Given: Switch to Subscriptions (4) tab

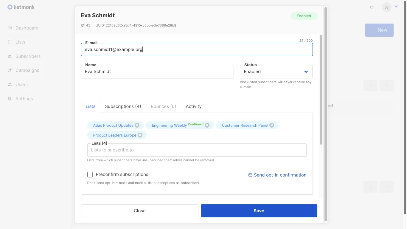Looking at the screenshot, I should pyautogui.click(x=123, y=106).
